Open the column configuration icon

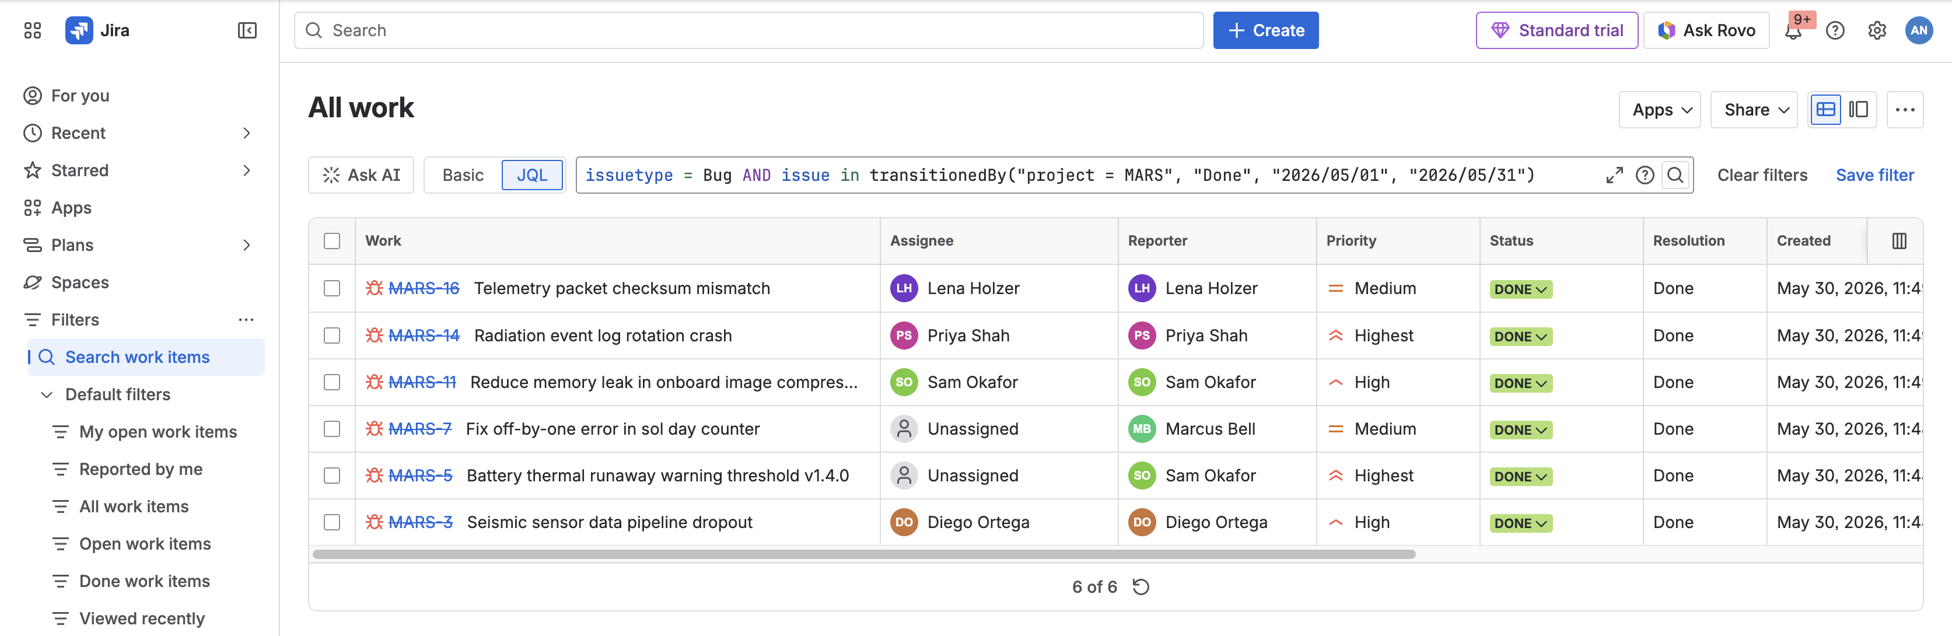pos(1899,241)
